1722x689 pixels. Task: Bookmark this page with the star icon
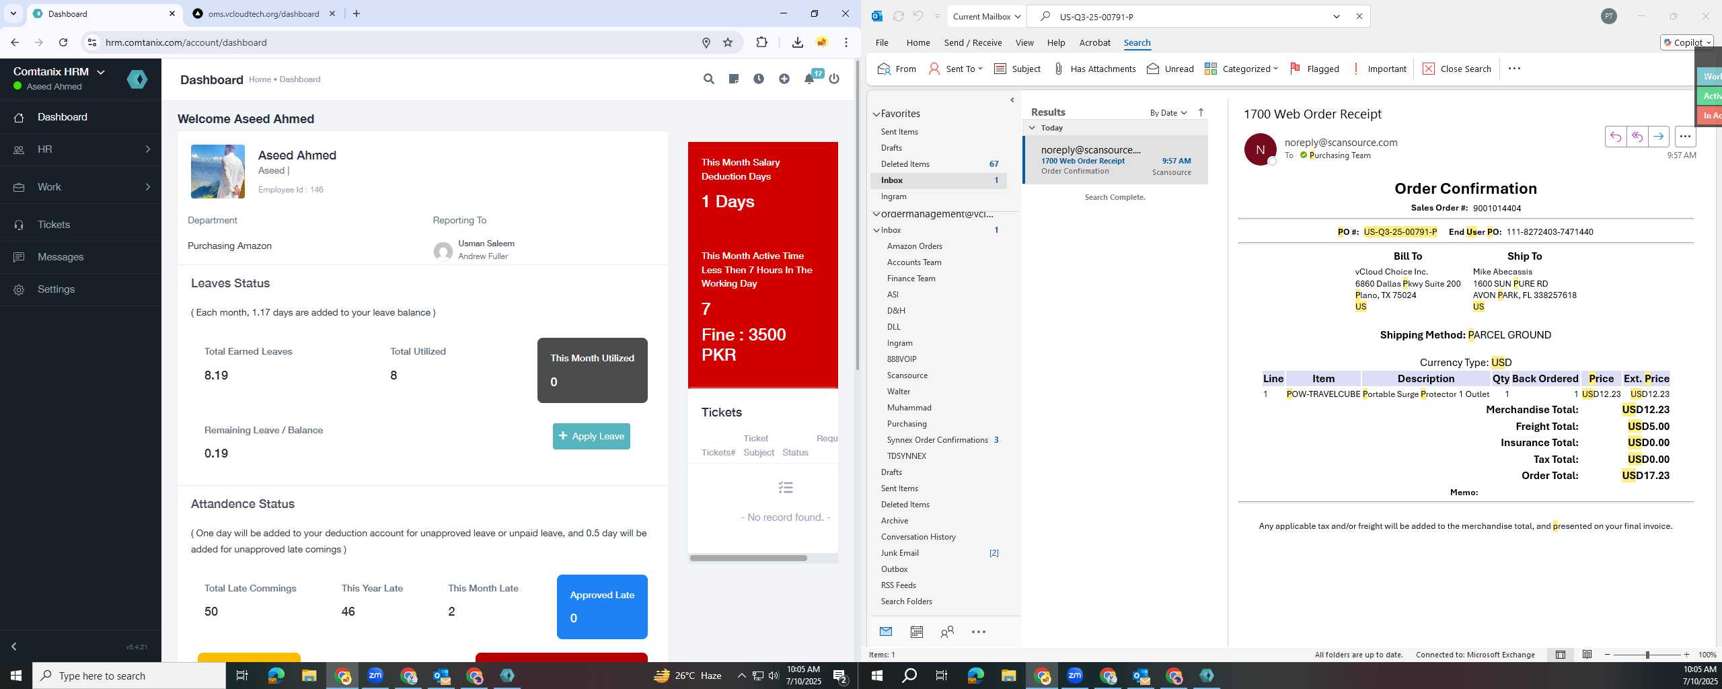click(728, 42)
